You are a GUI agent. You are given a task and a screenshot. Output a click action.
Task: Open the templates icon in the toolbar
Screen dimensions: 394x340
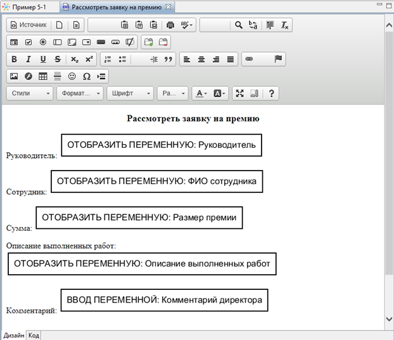[76, 25]
